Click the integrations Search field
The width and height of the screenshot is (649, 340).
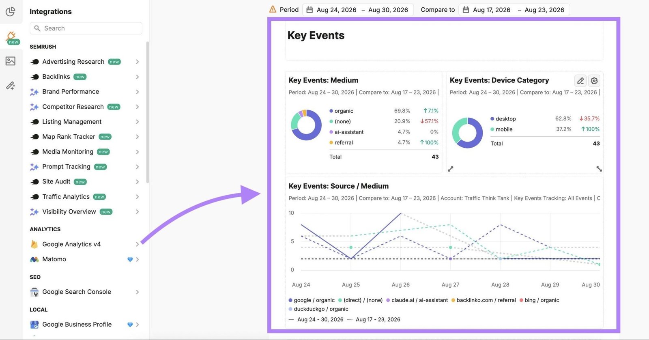86,28
